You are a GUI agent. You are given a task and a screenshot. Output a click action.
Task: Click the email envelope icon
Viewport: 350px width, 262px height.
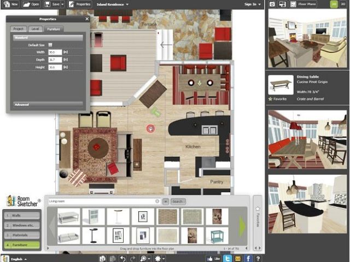click(238, 258)
